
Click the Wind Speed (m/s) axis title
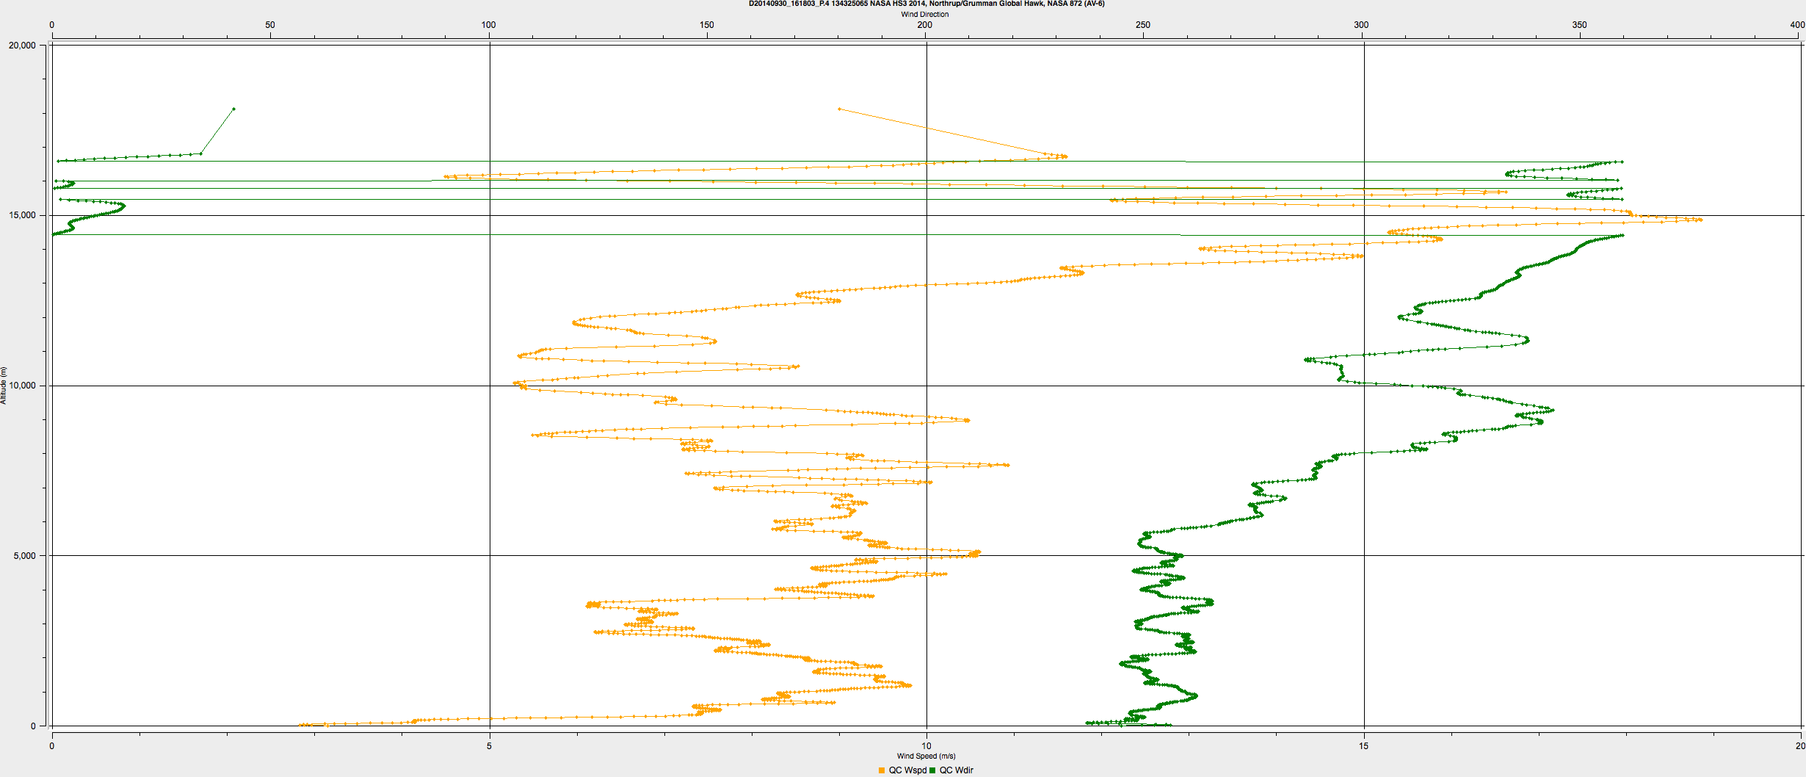(x=926, y=756)
